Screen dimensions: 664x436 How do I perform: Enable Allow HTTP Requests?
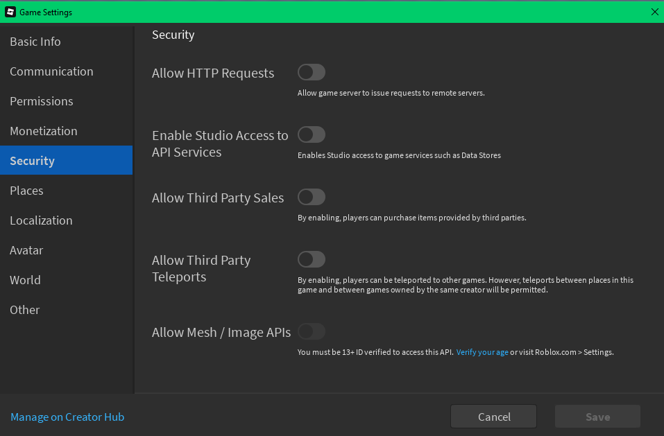click(x=311, y=72)
